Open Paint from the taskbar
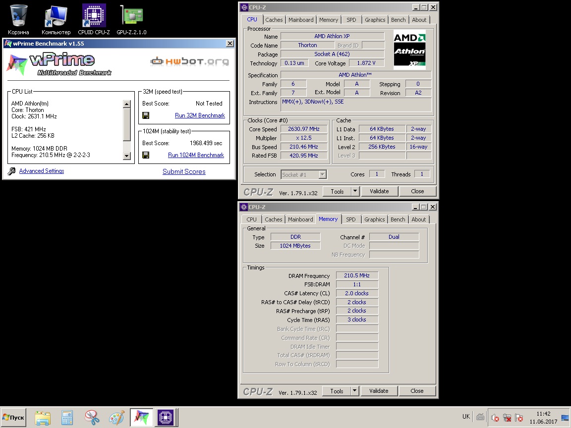This screenshot has height=428, width=571. (x=116, y=418)
